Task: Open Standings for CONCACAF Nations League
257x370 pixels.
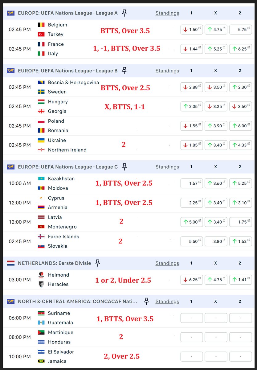Action: point(167,301)
